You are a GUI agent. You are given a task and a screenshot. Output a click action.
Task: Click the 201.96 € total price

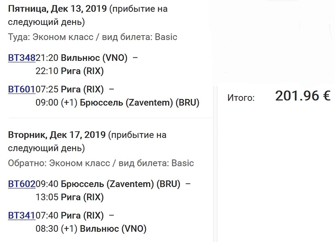pyautogui.click(x=302, y=96)
